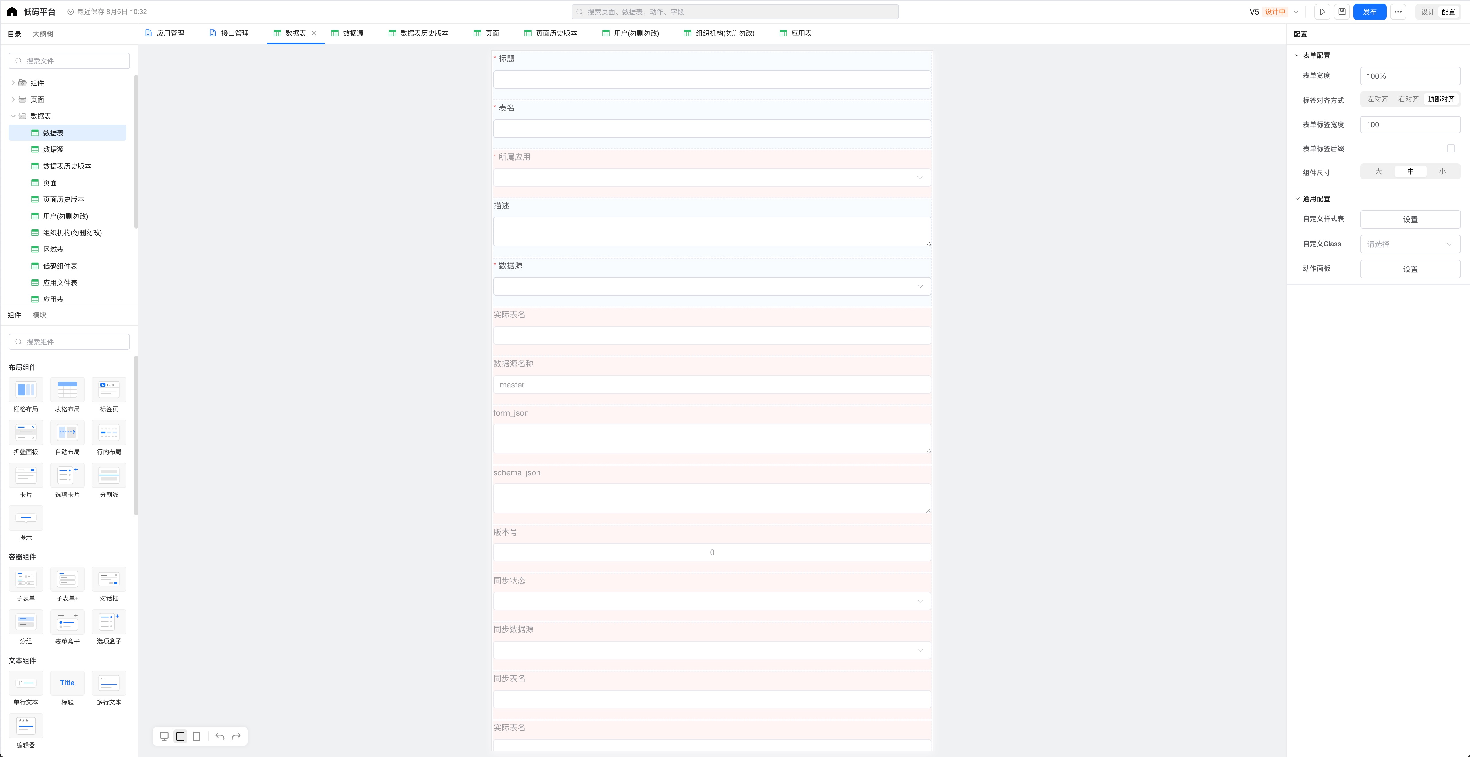This screenshot has height=757, width=1470.
Task: Select the 子表单 component
Action: pyautogui.click(x=26, y=584)
